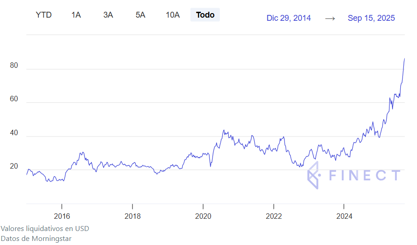Select the YTD time range
Viewport: 417px width, 245px height.
44,15
